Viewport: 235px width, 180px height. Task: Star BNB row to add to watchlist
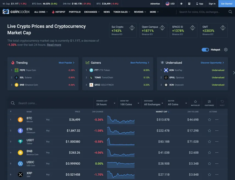[x=209, y=153]
